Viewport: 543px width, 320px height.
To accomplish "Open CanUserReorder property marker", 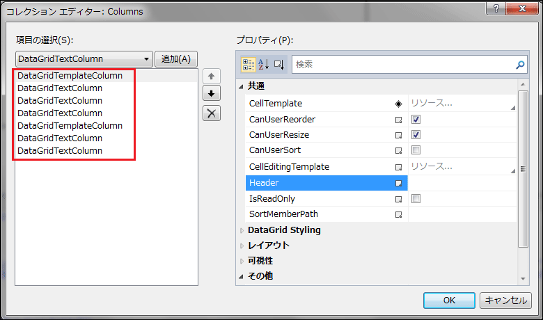I will 399,120.
